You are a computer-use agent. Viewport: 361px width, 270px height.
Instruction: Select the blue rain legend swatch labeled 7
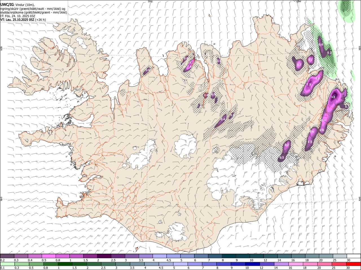[x=209, y=264]
